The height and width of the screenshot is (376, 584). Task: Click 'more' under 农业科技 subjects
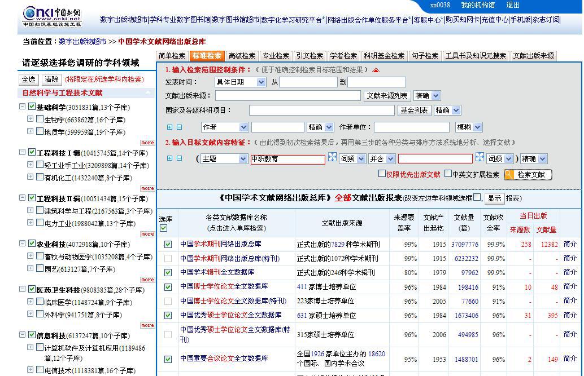pyautogui.click(x=147, y=280)
